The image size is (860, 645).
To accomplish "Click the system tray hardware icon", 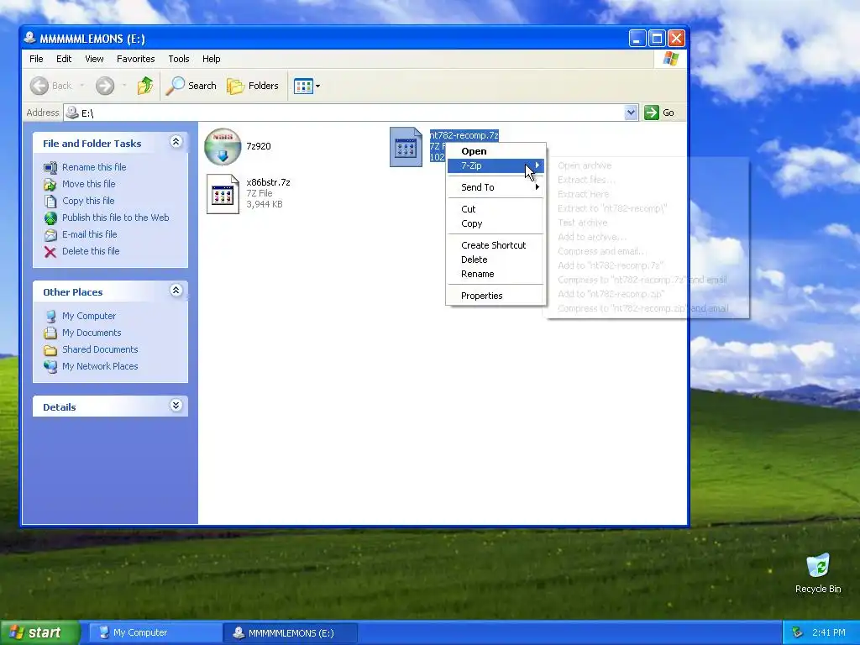I will pos(797,633).
